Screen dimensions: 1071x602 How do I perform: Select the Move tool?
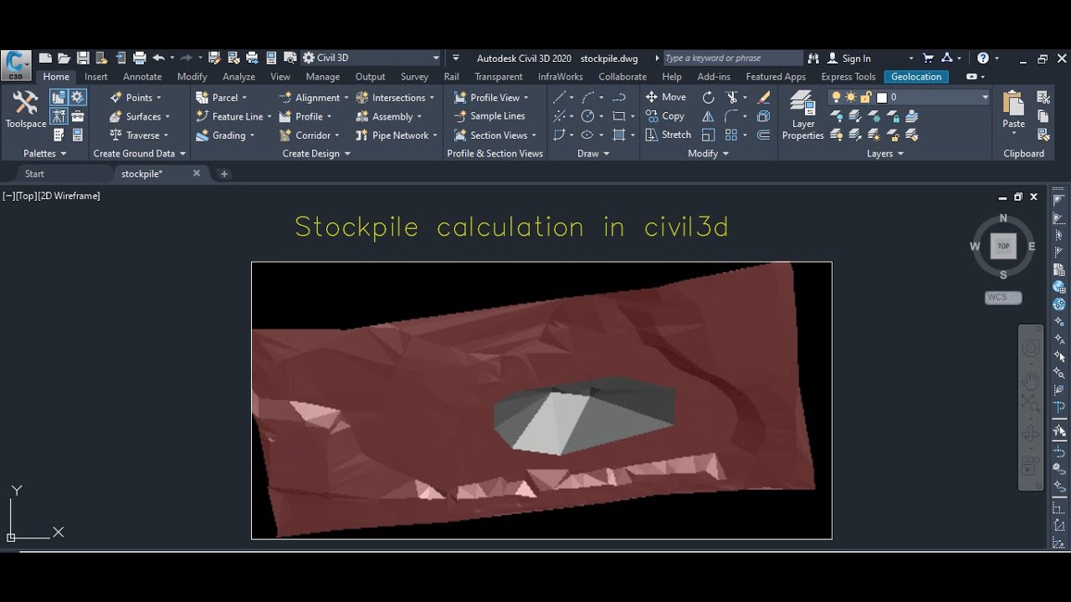666,97
